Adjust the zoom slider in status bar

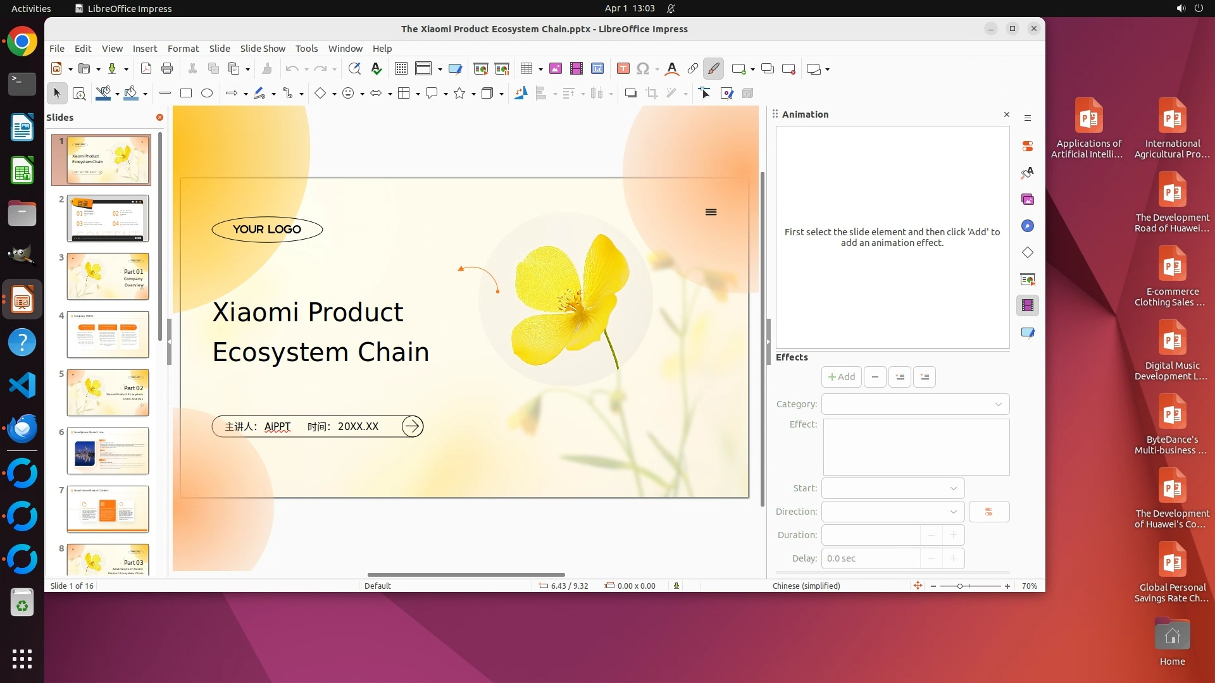click(960, 587)
